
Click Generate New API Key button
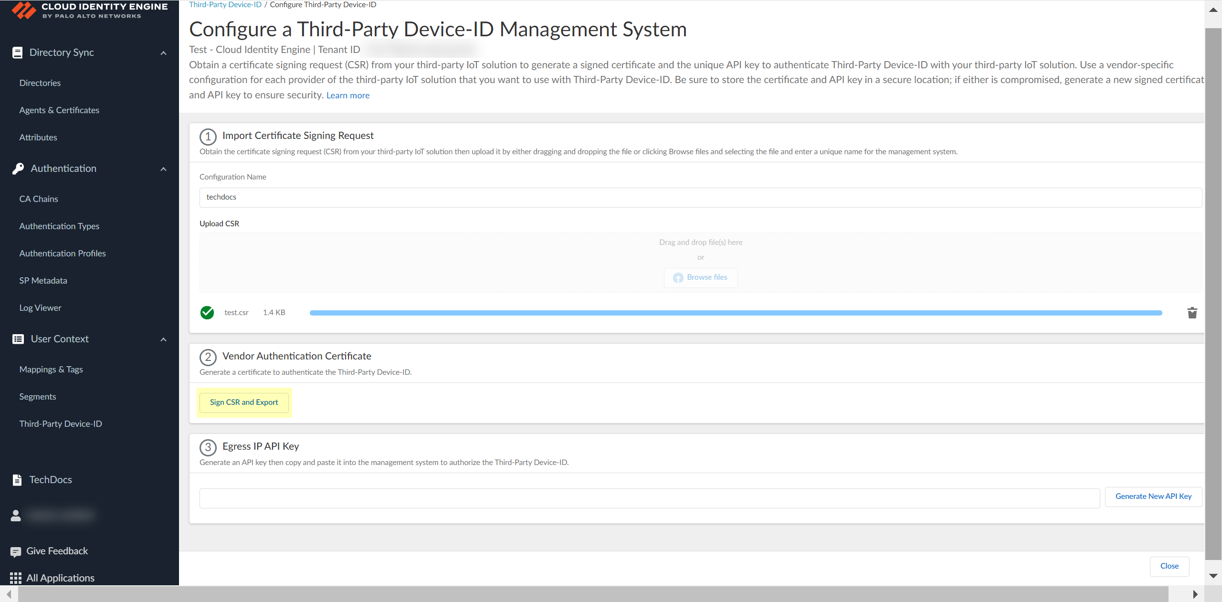click(1153, 496)
